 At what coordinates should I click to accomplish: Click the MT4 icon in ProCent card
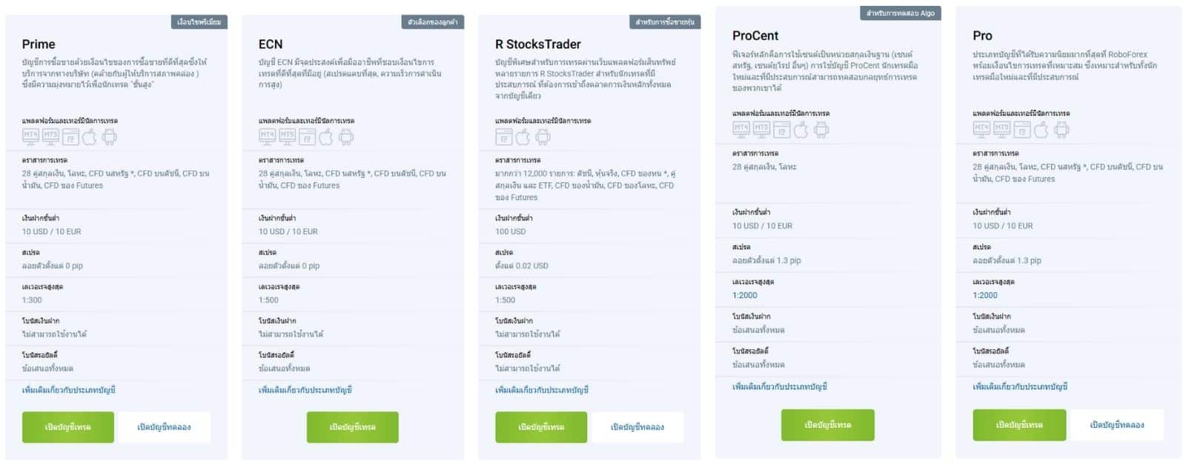point(741,129)
